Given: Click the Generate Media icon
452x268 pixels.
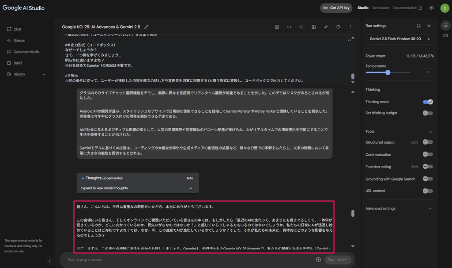Looking at the screenshot, I should (x=9, y=52).
